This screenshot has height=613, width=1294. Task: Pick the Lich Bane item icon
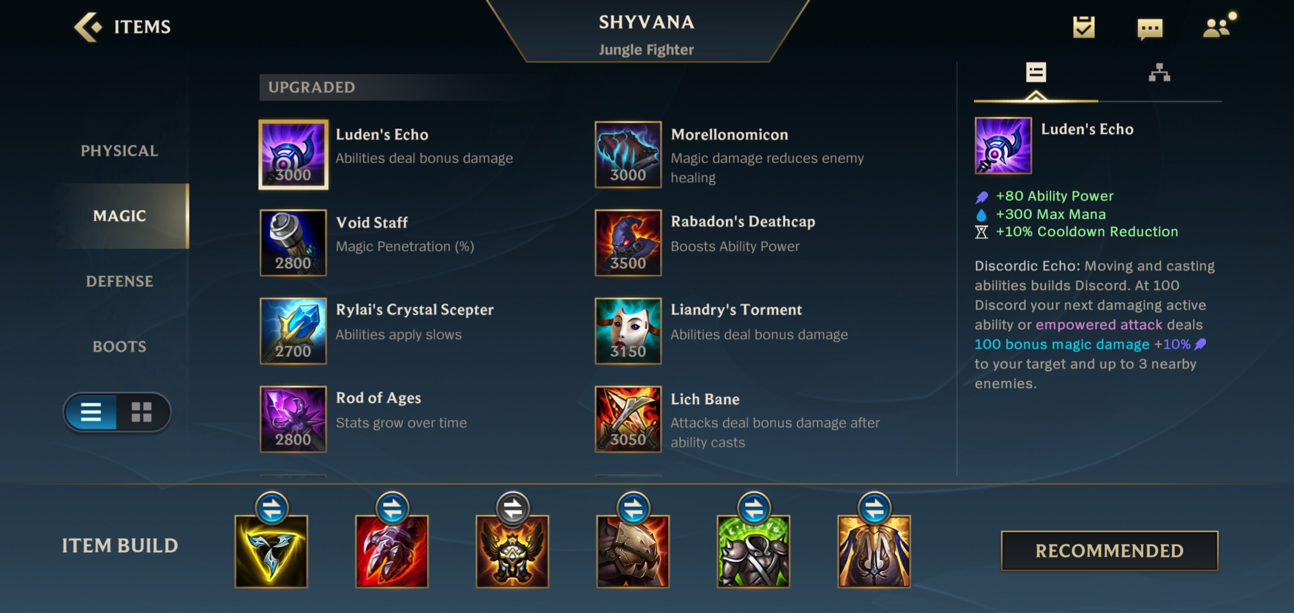click(628, 419)
